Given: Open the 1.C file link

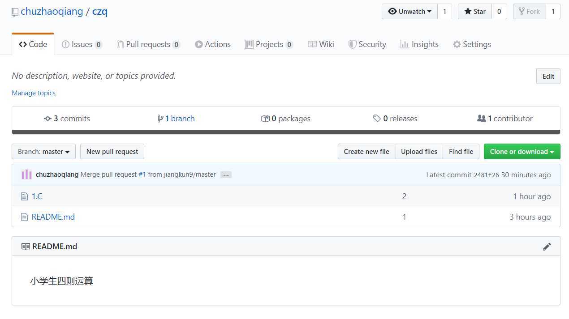Looking at the screenshot, I should tap(37, 196).
